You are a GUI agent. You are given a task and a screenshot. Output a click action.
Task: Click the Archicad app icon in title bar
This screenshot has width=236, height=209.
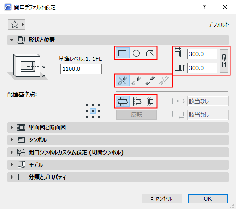pos(8,7)
